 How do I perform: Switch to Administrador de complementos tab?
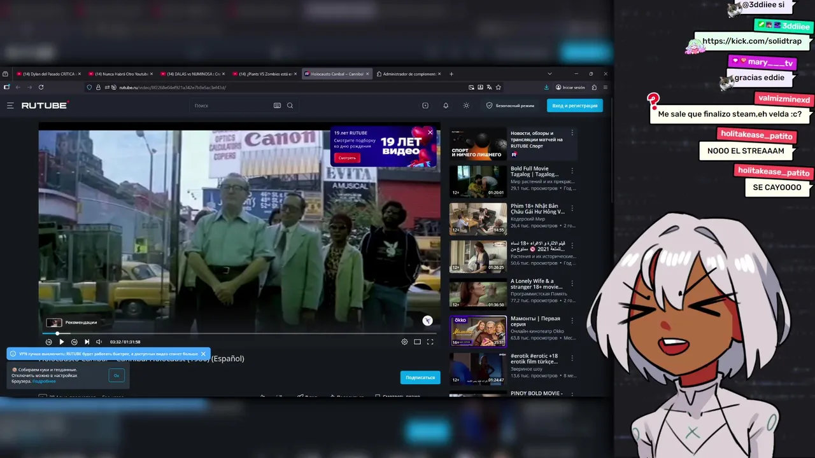[408, 74]
